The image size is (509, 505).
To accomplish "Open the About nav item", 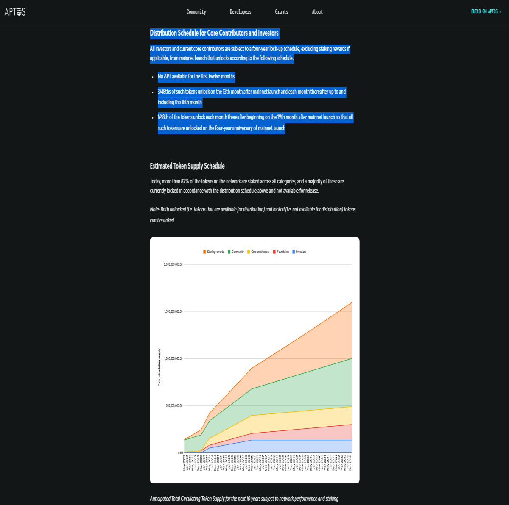I will click(x=317, y=12).
